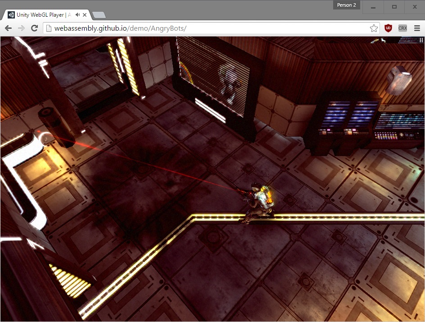This screenshot has height=322, width=425.
Task: Open the Chrome hamburger menu
Action: (x=417, y=28)
